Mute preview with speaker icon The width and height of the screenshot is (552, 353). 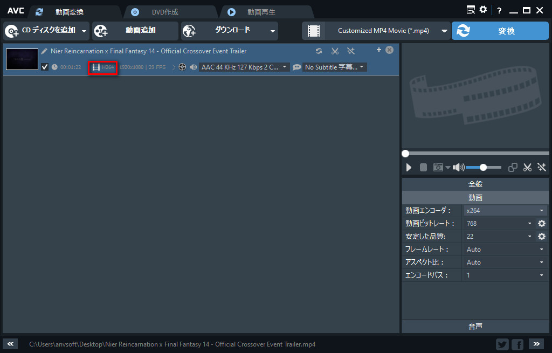pyautogui.click(x=458, y=167)
